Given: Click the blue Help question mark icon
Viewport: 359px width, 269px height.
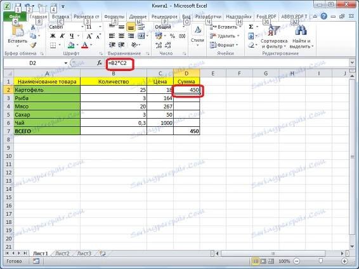Looking at the screenshot, I should pyautogui.click(x=323, y=16).
